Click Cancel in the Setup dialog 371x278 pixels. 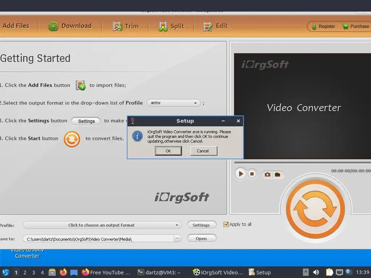click(204, 151)
